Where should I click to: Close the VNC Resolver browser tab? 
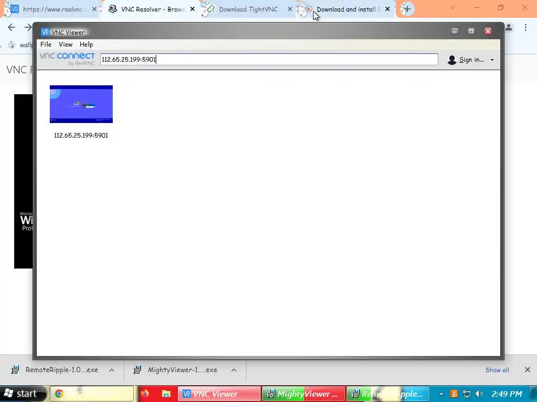pyautogui.click(x=192, y=9)
